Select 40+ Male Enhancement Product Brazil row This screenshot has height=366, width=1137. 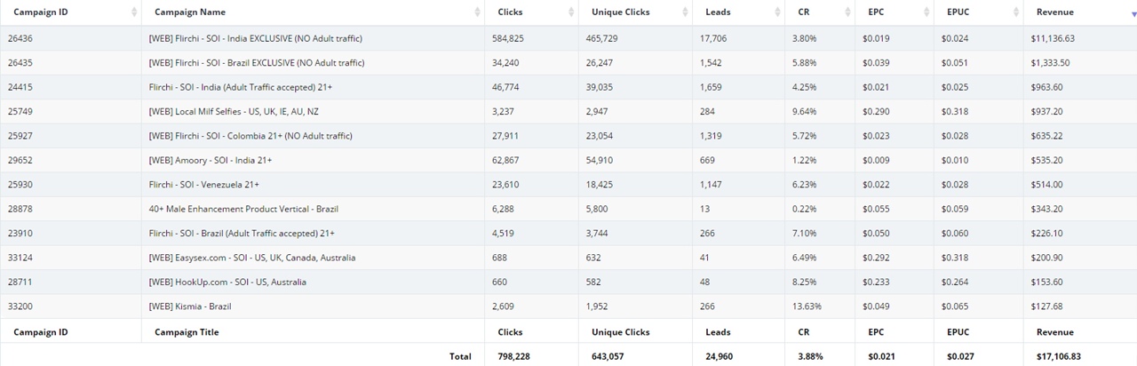(568, 209)
